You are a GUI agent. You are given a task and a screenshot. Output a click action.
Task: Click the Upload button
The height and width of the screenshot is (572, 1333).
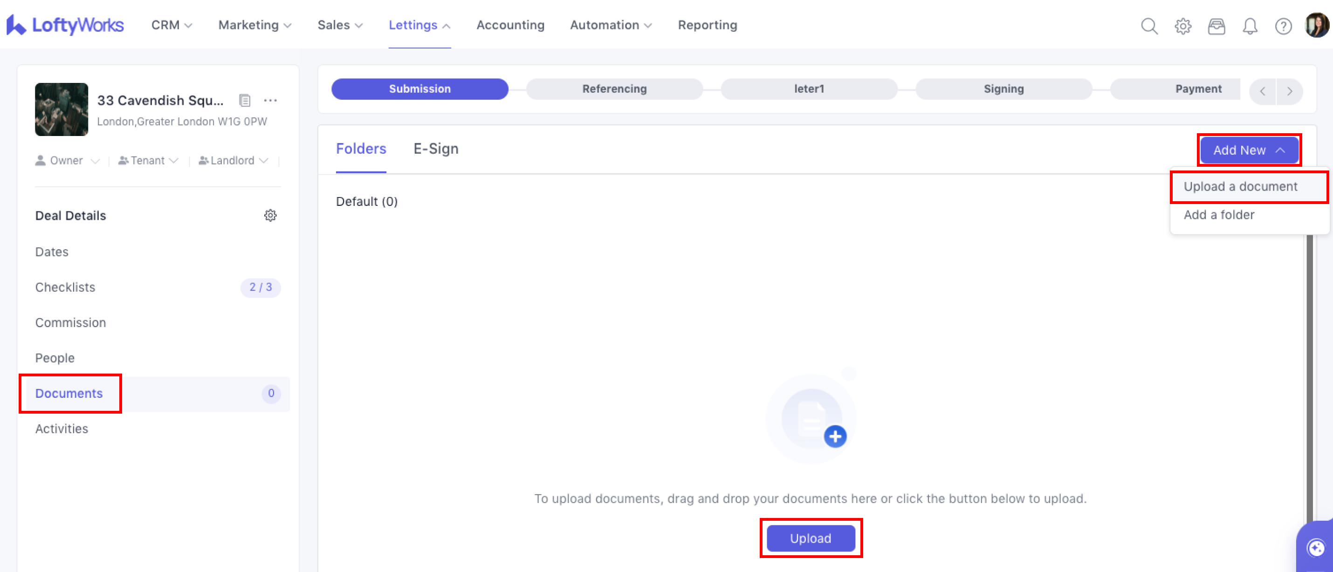[811, 538]
